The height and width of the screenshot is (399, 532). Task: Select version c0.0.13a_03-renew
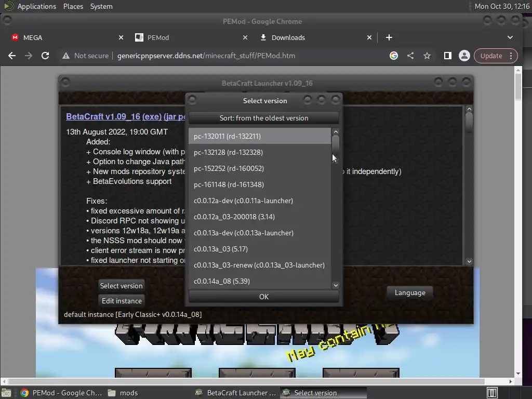pyautogui.click(x=260, y=265)
